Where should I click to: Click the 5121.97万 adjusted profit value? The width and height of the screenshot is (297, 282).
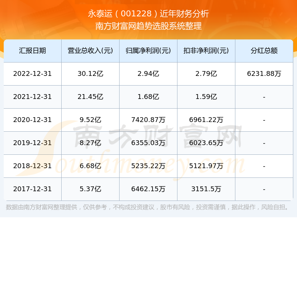pos(206,166)
